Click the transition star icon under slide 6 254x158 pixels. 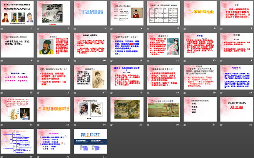click(x=185, y=29)
